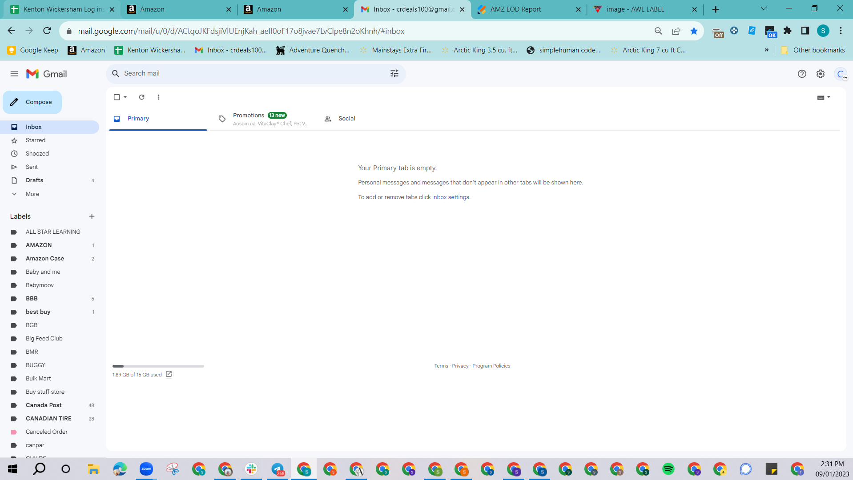853x480 pixels.
Task: Tick the select-all messages checkbox
Action: coord(117,97)
